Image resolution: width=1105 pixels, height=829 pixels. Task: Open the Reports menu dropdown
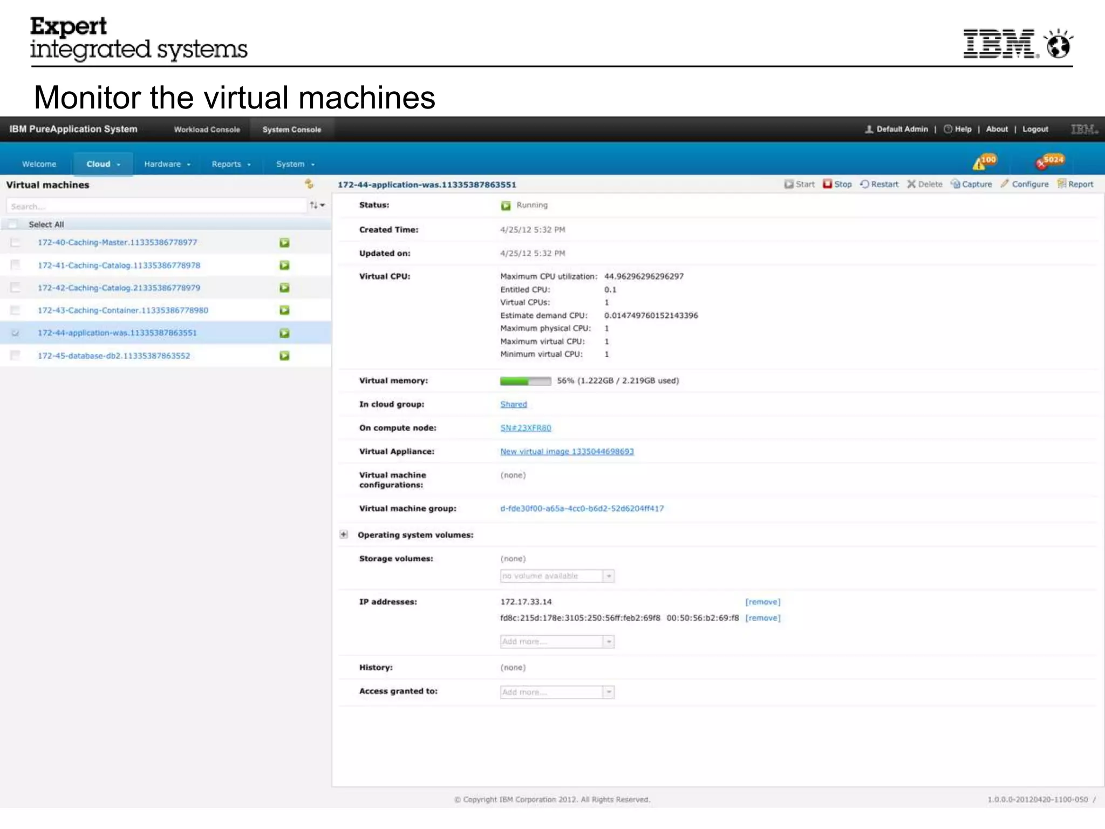[x=231, y=164]
